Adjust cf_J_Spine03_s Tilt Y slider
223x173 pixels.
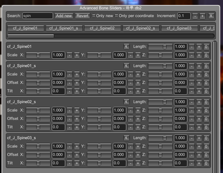coord(99,163)
